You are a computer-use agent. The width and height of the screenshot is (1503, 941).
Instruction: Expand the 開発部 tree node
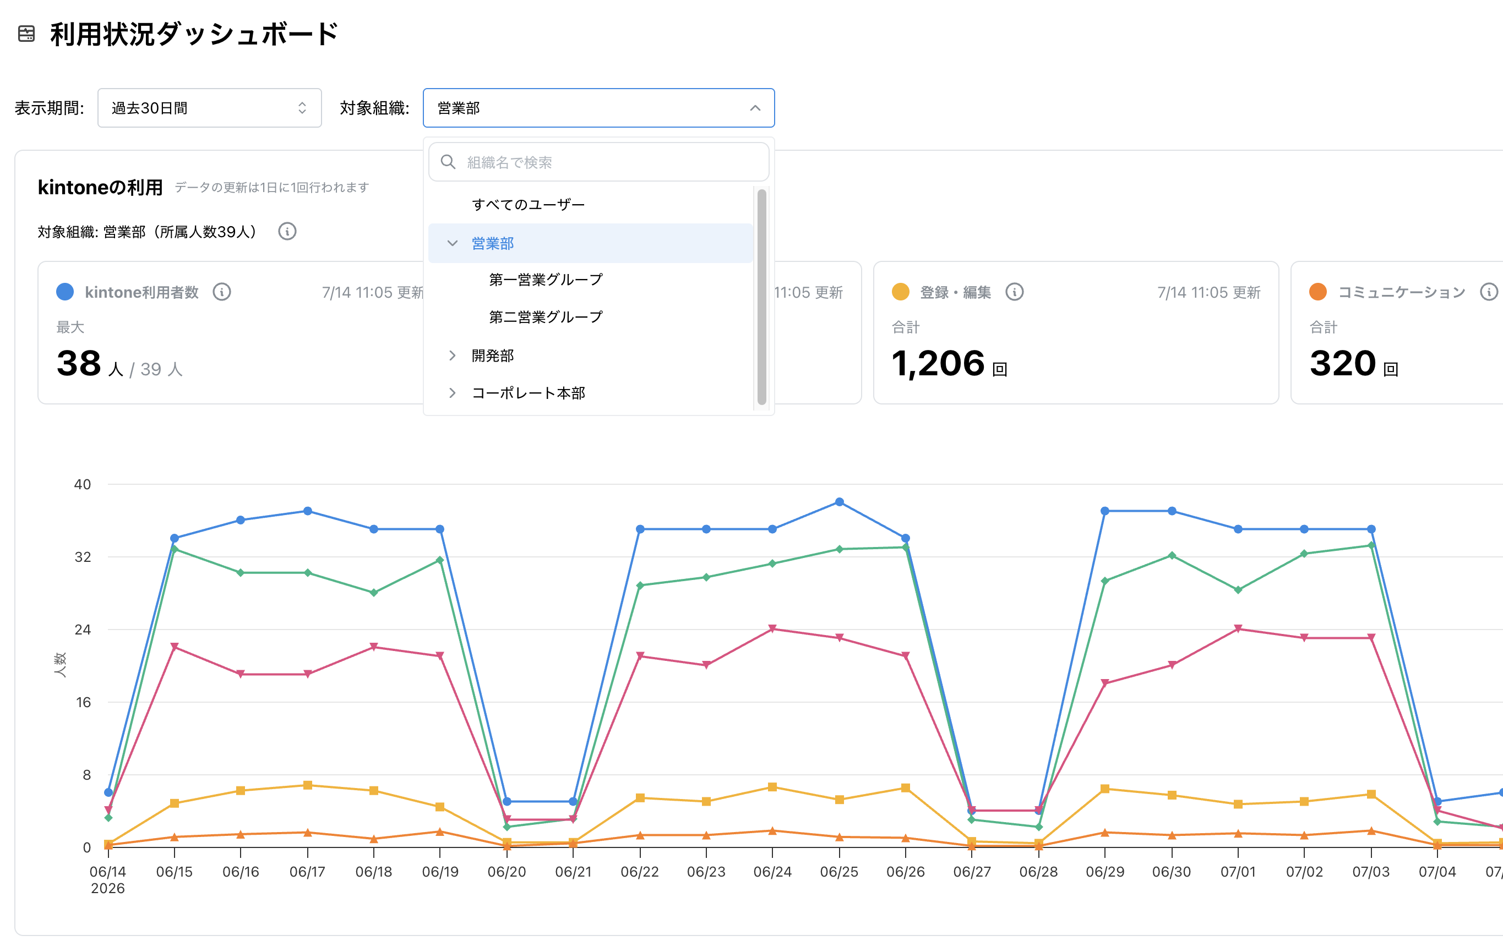(x=453, y=355)
